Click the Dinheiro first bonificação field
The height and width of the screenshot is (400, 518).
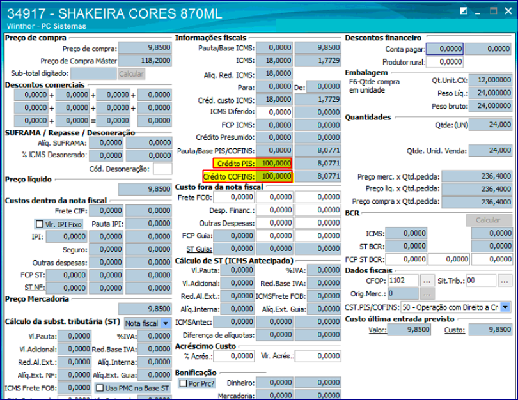(274, 383)
